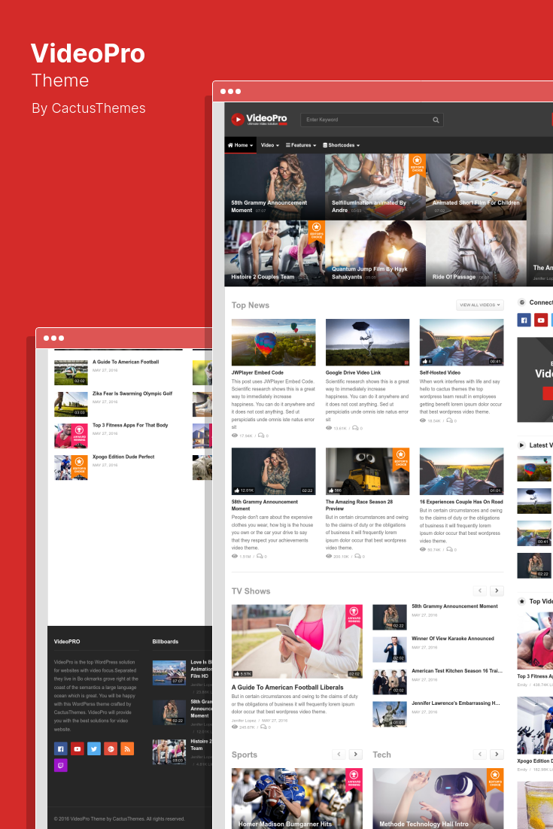Click the Top News section heading
Screen dimensions: 553x829
coord(250,305)
